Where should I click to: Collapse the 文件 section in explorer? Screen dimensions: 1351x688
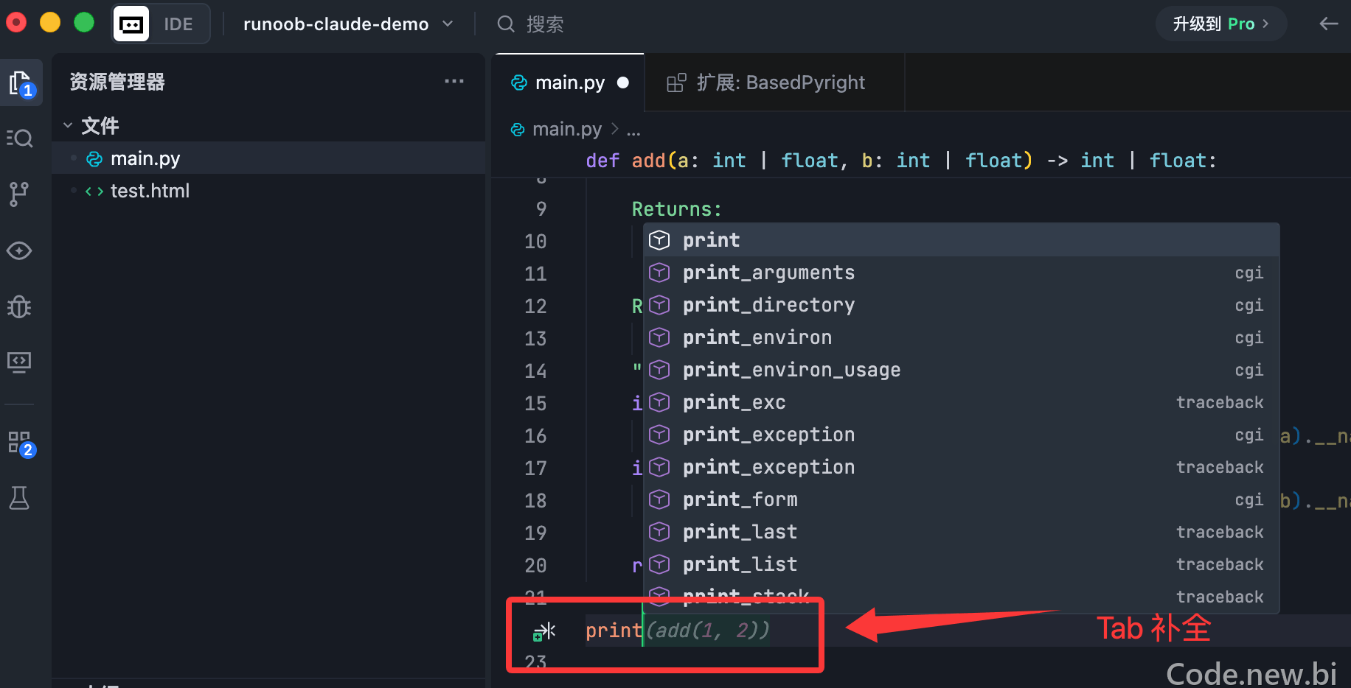point(68,126)
